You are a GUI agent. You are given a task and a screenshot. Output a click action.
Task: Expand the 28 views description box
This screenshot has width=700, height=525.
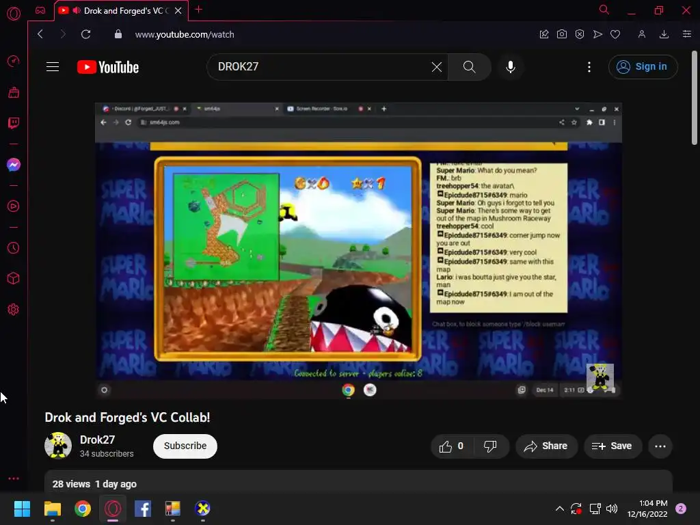point(358,482)
